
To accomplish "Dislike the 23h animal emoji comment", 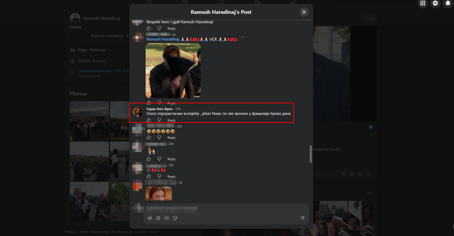I will pyautogui.click(x=159, y=159).
